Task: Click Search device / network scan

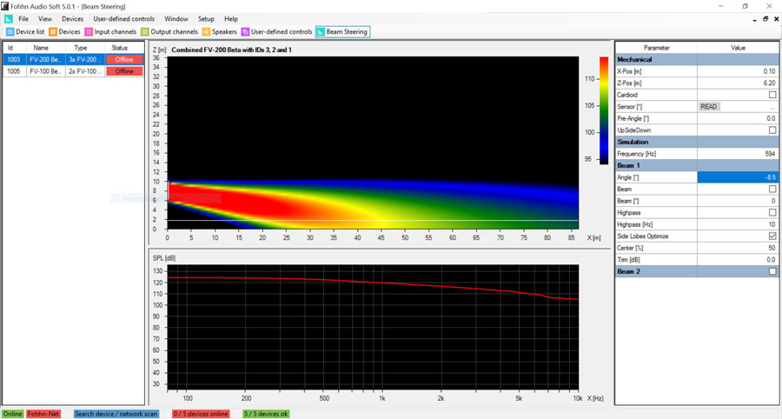Action: [x=116, y=414]
